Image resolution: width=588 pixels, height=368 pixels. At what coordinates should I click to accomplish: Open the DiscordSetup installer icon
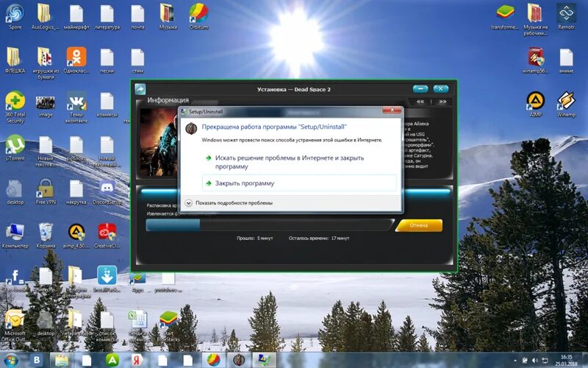pos(107,191)
